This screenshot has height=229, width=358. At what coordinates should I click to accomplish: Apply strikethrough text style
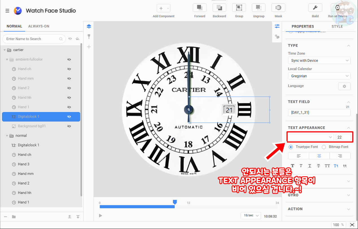(319, 166)
